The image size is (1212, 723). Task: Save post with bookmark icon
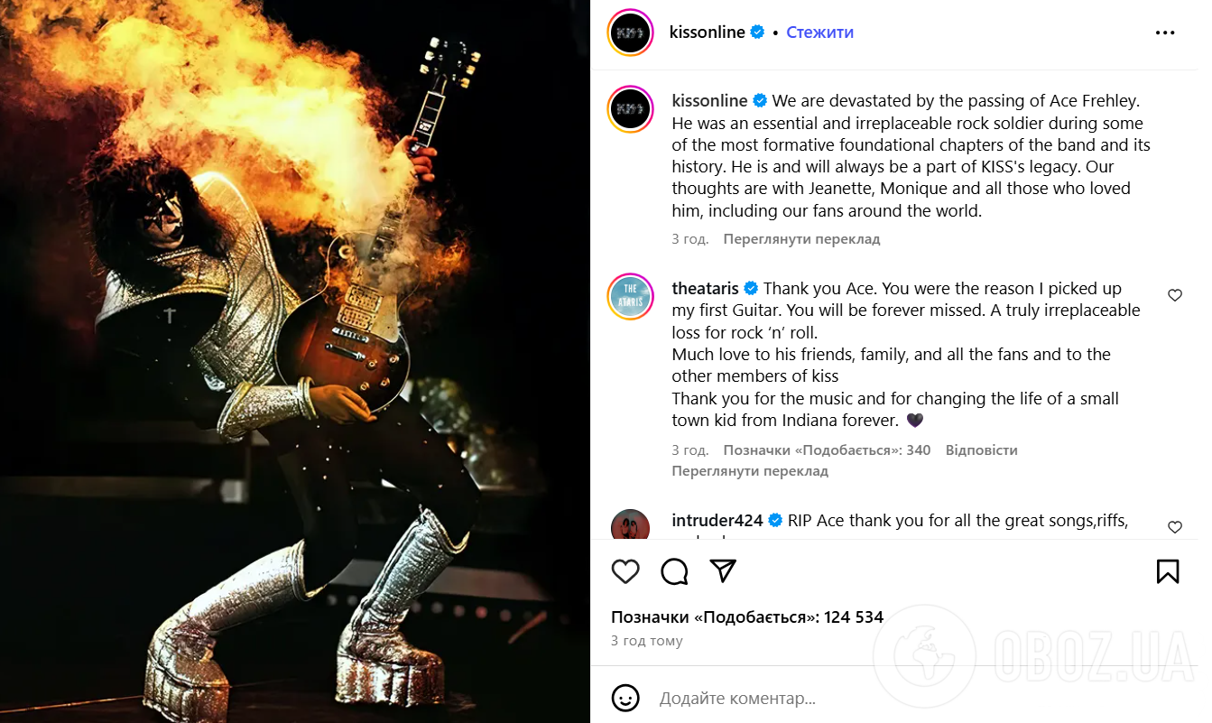[x=1168, y=571]
